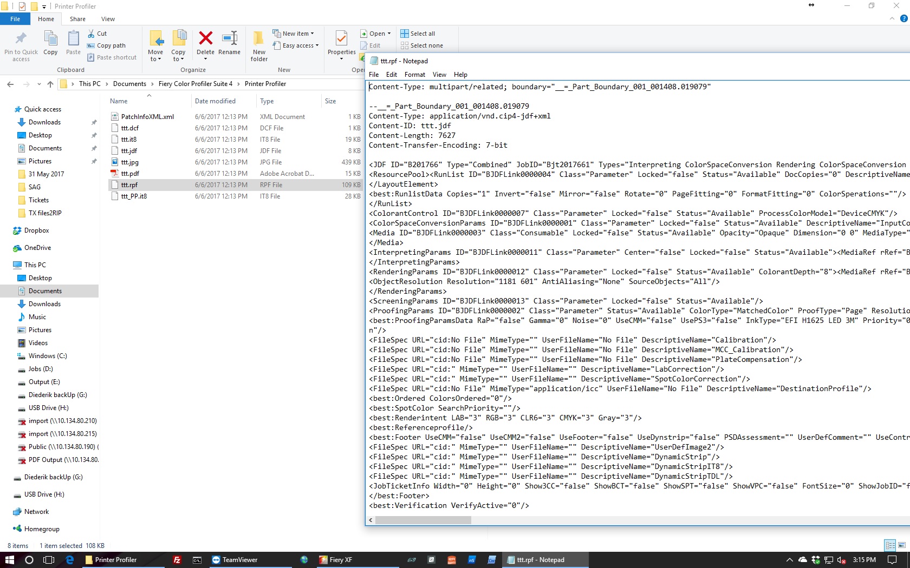Expand the Easy access dropdown
This screenshot has width=910, height=568.
click(x=296, y=45)
